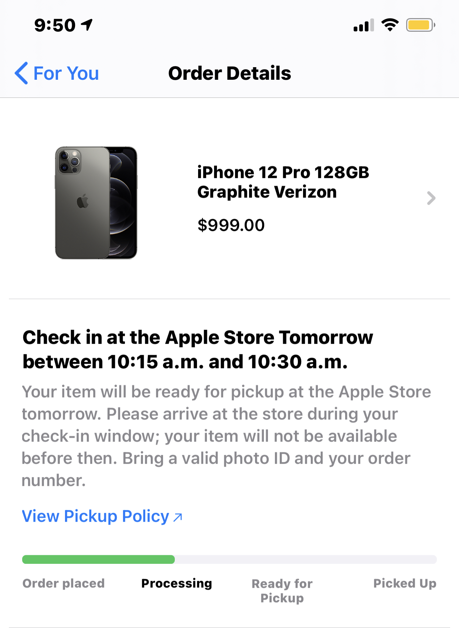This screenshot has width=459, height=641.
Task: Tap the $999.00 price
Action: (x=231, y=225)
